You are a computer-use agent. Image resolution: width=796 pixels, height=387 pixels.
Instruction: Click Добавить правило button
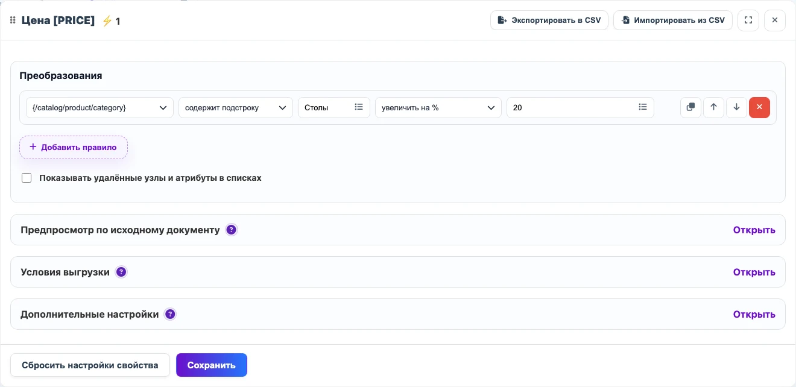[x=74, y=147]
